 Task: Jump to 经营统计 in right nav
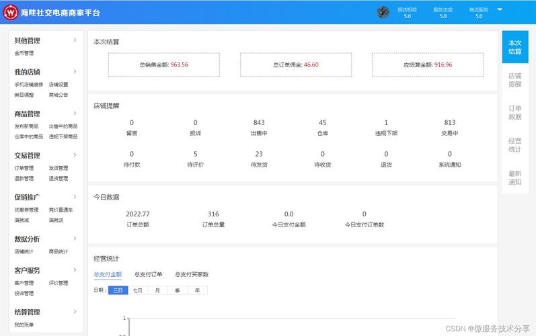click(x=515, y=145)
